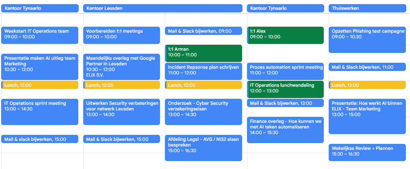Open Maandelijks overleg met Google Partner event
Screen dimensions: 410x169
[122, 67]
